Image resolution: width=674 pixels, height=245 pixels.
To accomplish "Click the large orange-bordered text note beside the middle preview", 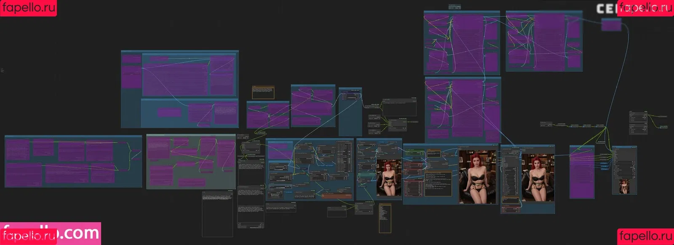I will click(438, 183).
